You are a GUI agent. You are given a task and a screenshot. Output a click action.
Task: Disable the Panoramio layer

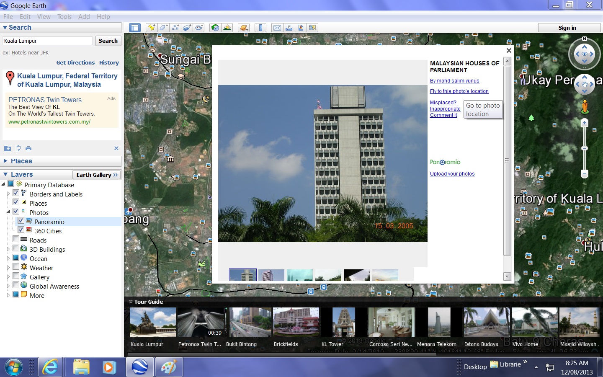click(21, 221)
